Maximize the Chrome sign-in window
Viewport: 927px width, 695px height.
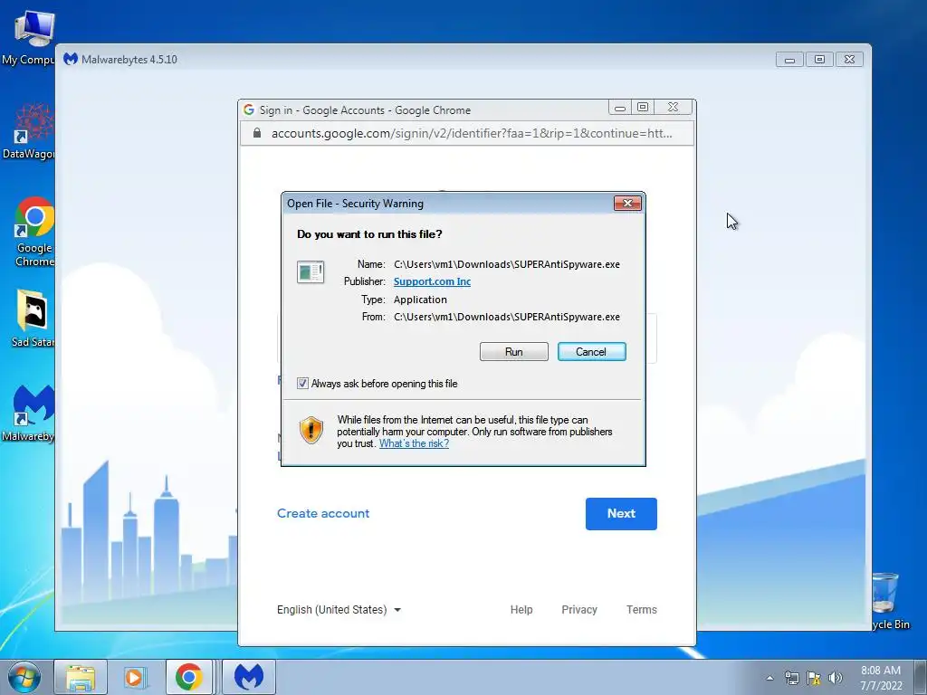643,108
